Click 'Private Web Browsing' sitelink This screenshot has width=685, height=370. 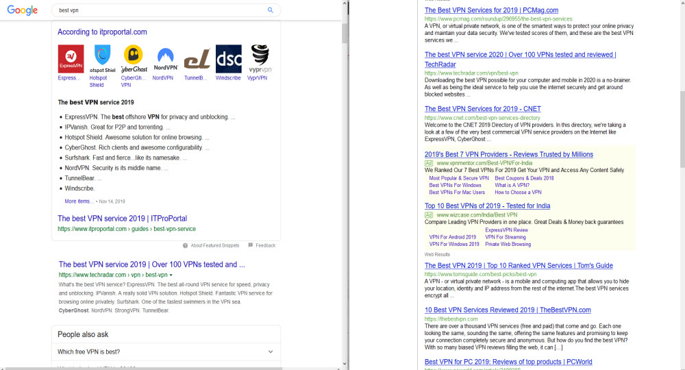[x=508, y=244]
